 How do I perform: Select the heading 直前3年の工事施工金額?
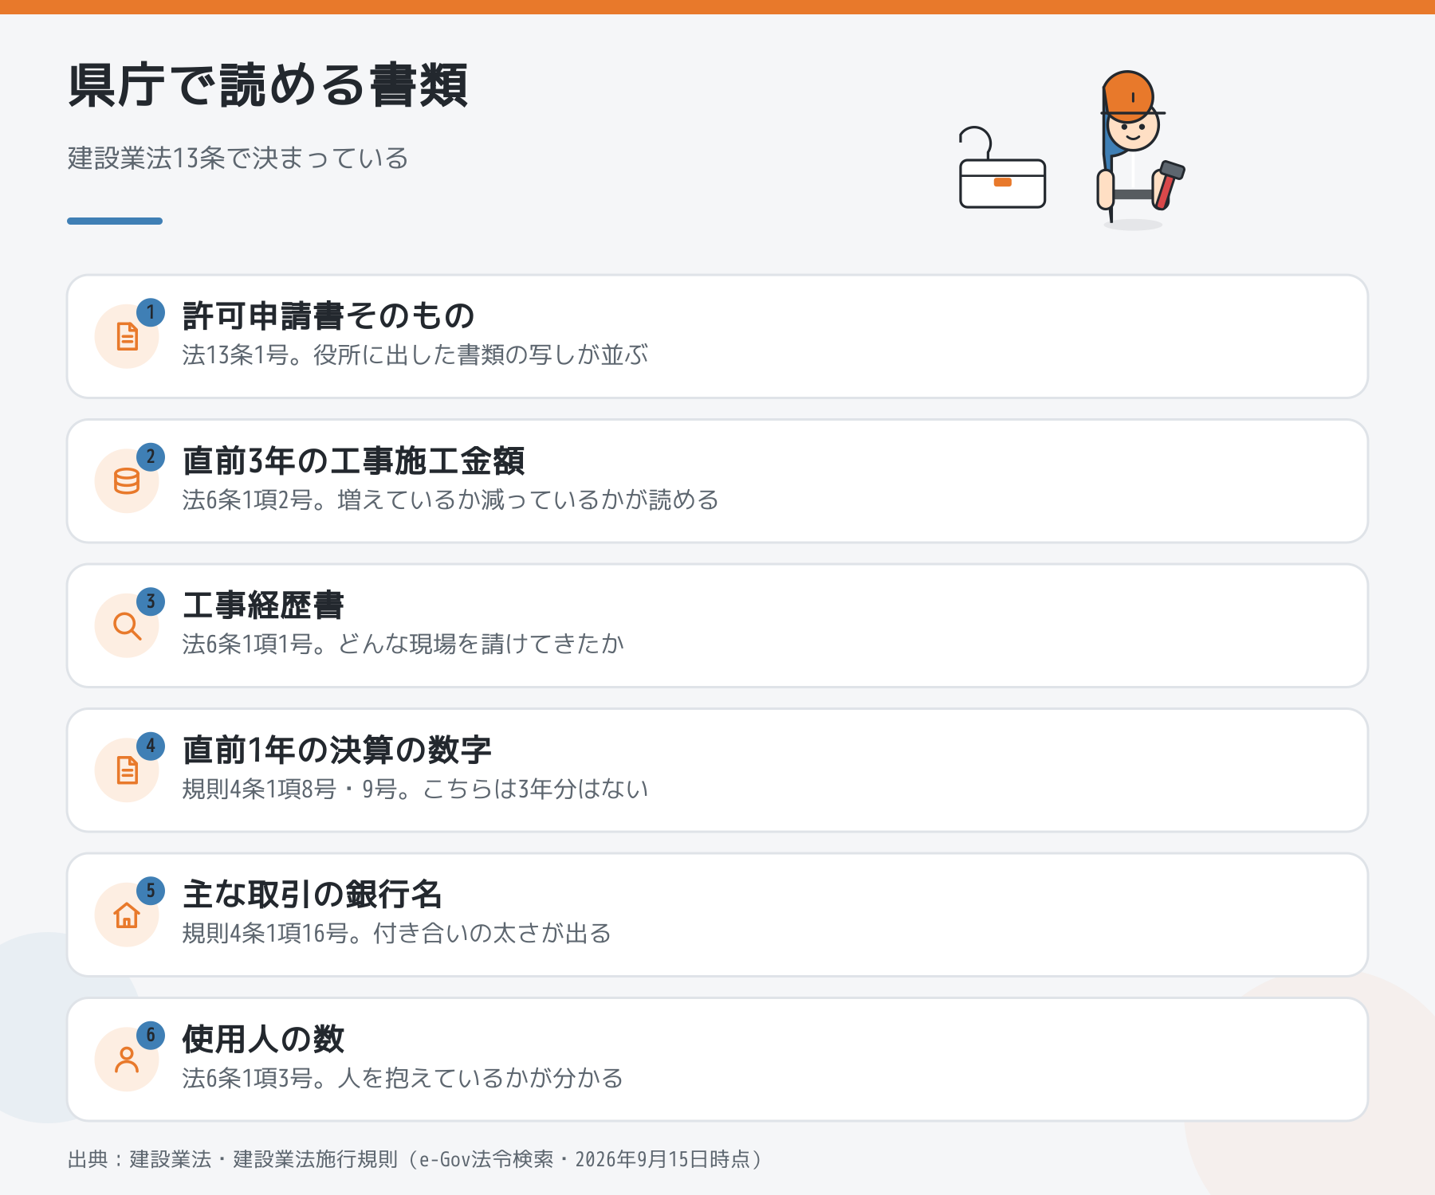click(x=353, y=461)
